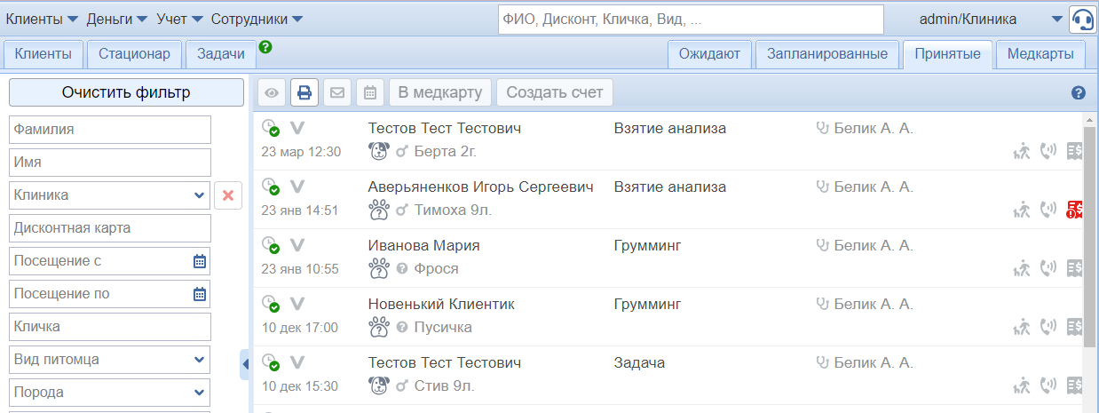1099x413 pixels.
Task: Click the envelope mail icon in the toolbar
Action: [x=337, y=92]
